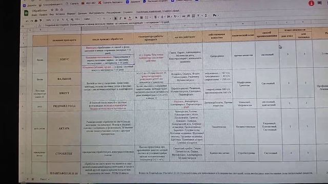Open the Google Sheets home icon
Screen dimensions: 328x184
[26, 13]
